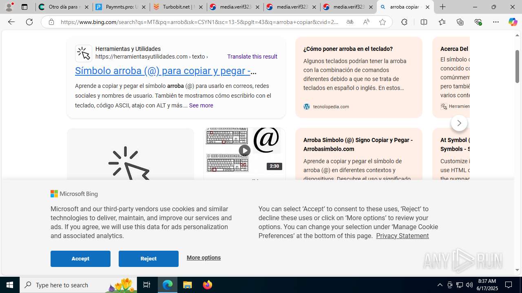Click the translate page icon
Viewport: 522px width, 293px height.
pyautogui.click(x=349, y=22)
